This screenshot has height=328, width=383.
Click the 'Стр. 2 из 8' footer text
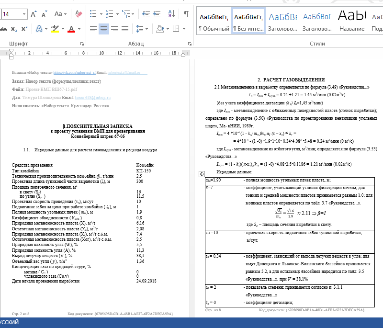[21, 314]
